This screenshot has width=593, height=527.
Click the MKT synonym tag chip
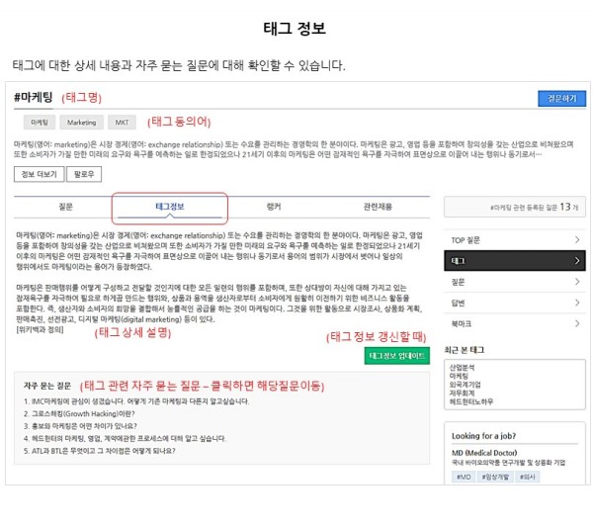click(x=122, y=123)
